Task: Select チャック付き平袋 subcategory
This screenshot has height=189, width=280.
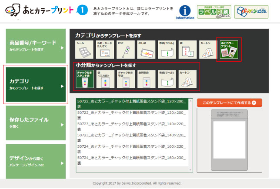Action: click(x=126, y=79)
